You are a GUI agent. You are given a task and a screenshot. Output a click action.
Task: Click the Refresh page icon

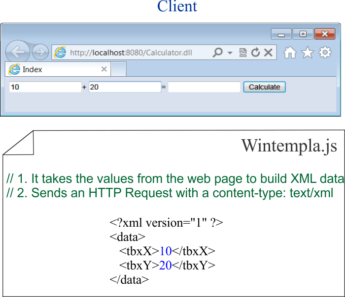255,53
